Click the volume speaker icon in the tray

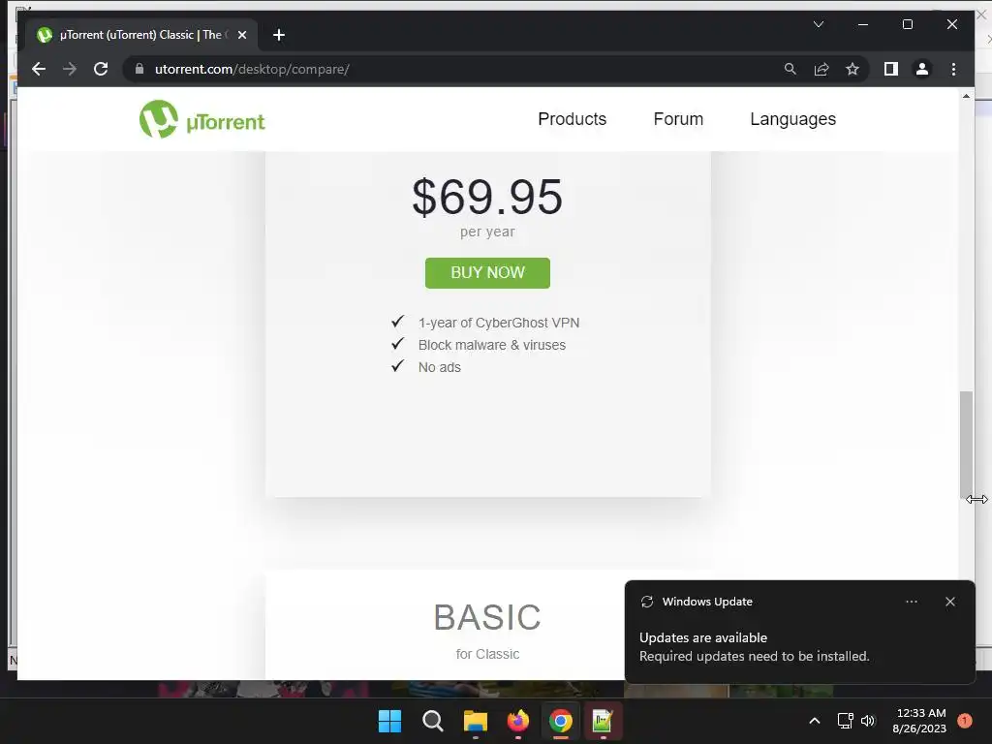click(x=867, y=721)
